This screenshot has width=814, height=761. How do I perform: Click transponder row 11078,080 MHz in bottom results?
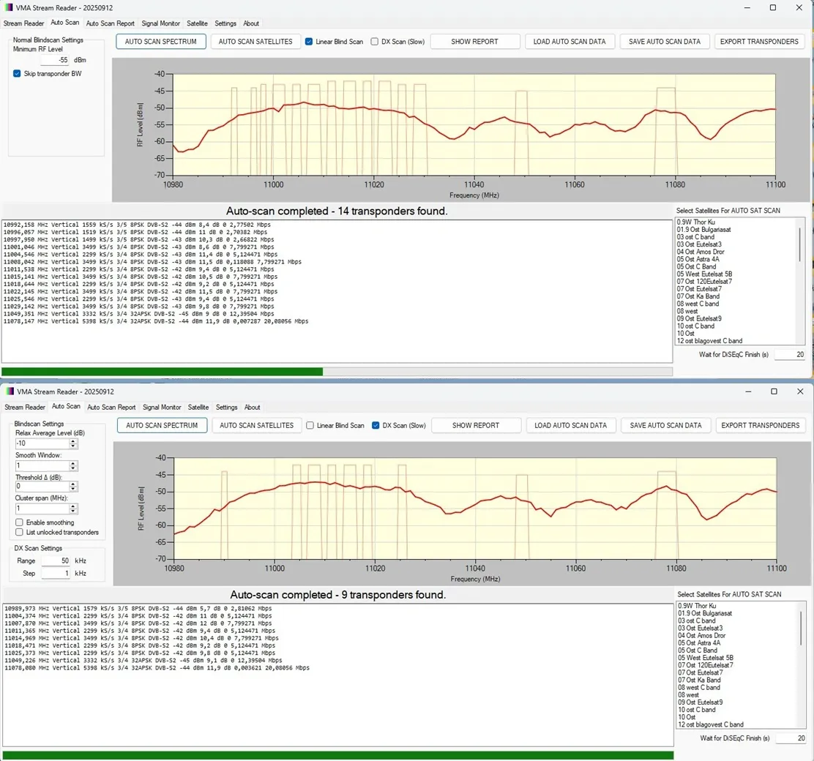click(x=157, y=668)
